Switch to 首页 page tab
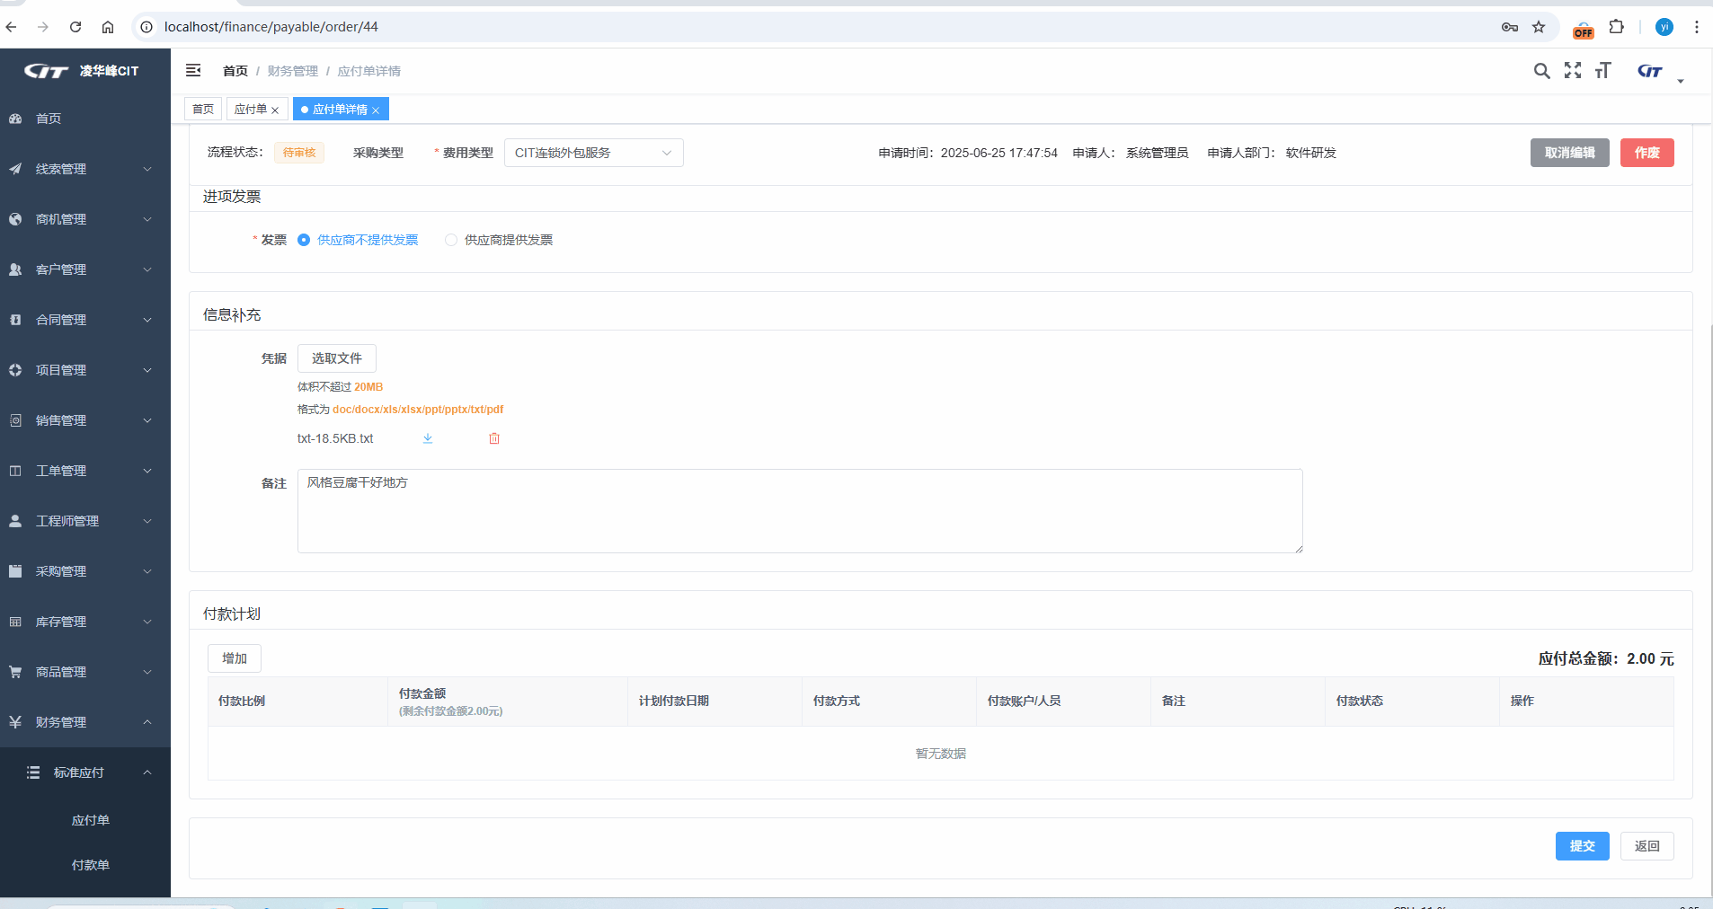Viewport: 1713px width, 909px height. 203,109
